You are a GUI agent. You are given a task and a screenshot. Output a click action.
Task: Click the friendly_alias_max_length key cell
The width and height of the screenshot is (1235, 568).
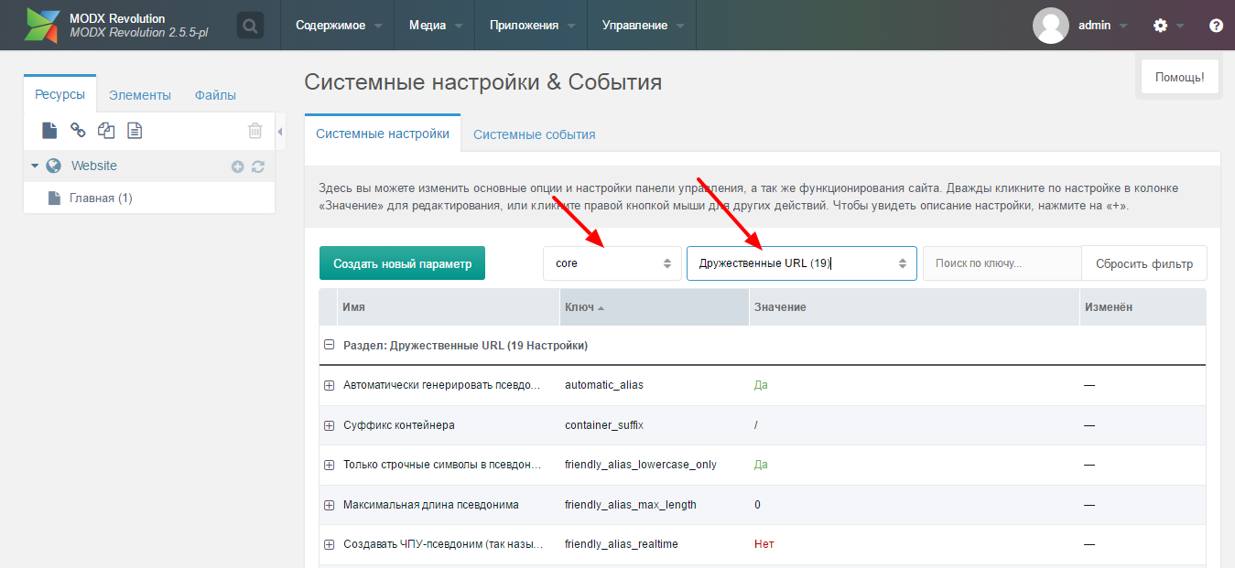click(631, 505)
